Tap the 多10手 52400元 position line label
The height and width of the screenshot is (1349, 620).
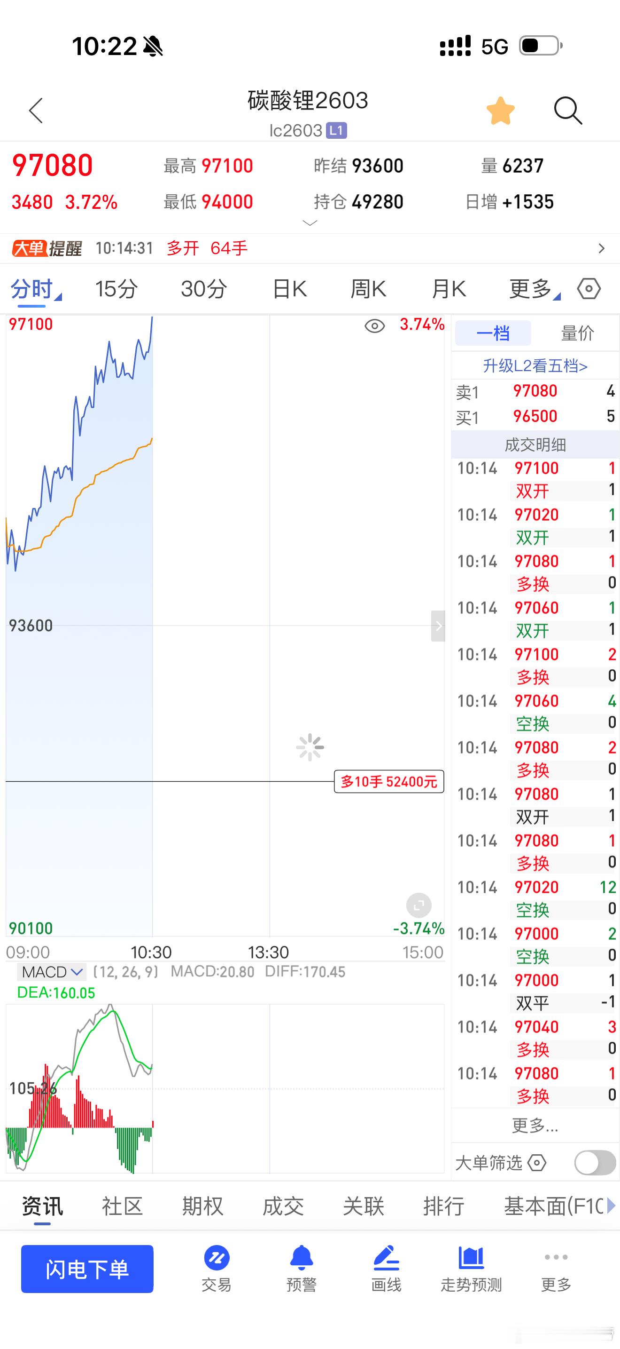pyautogui.click(x=389, y=781)
